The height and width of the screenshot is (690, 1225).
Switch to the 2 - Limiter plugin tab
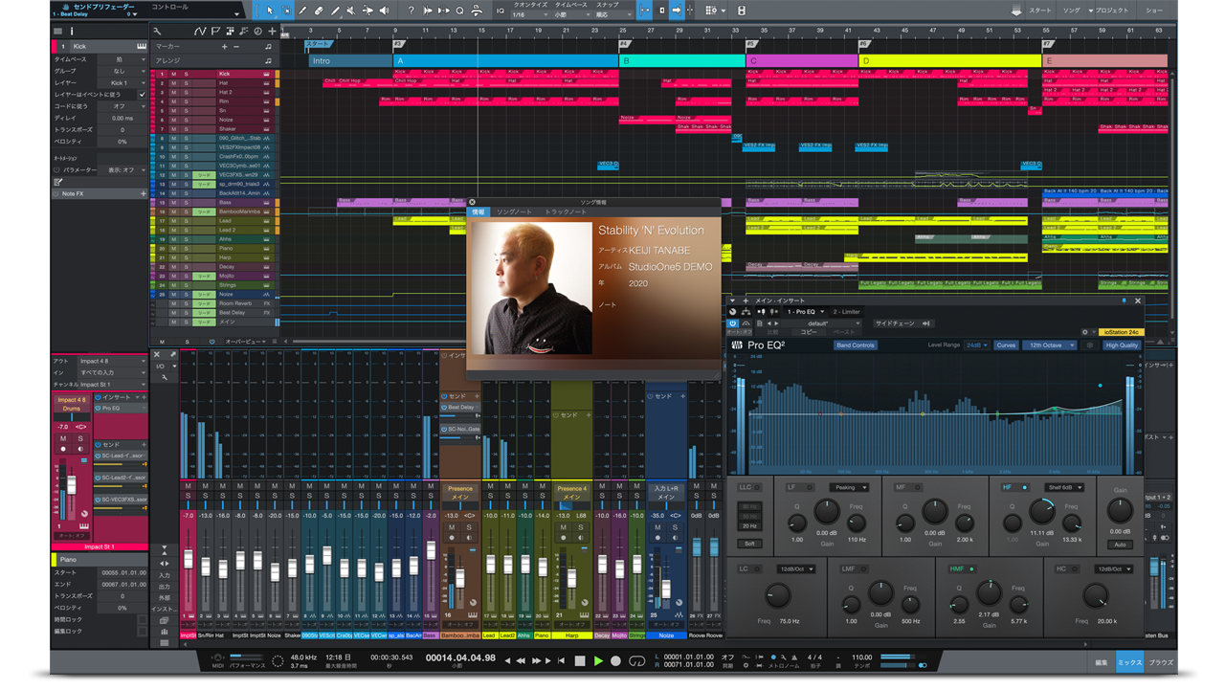click(x=847, y=312)
